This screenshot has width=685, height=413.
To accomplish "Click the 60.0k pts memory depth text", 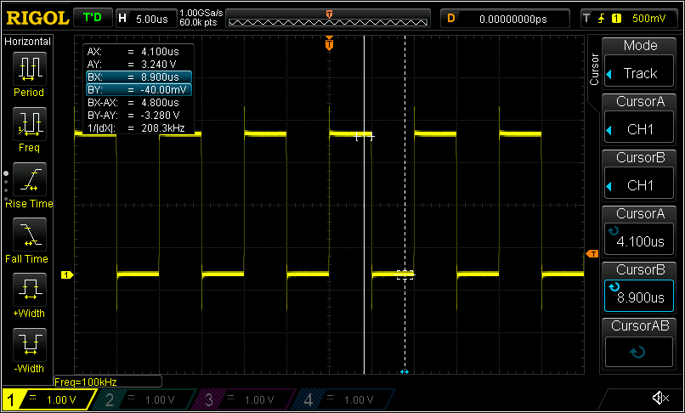I will click(198, 22).
